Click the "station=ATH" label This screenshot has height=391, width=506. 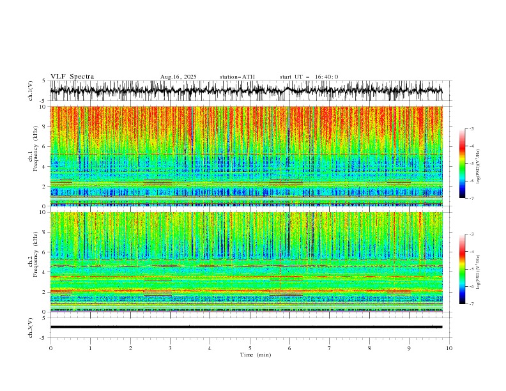(237, 77)
